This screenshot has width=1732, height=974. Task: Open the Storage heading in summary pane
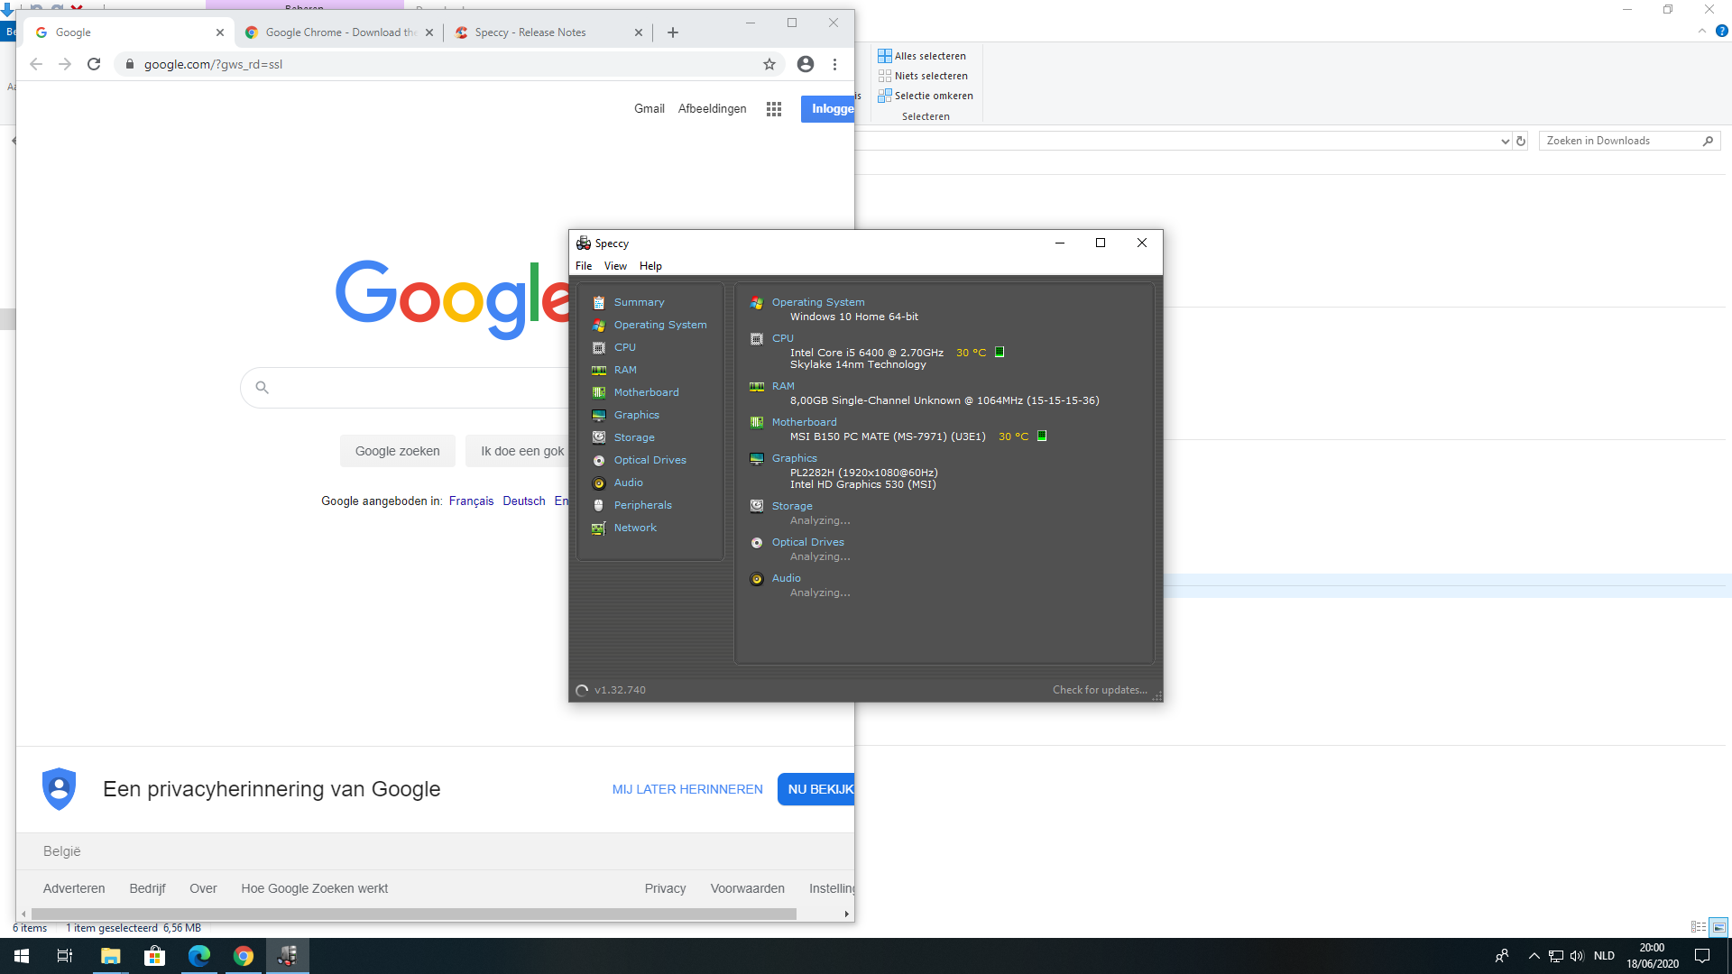[791, 506]
